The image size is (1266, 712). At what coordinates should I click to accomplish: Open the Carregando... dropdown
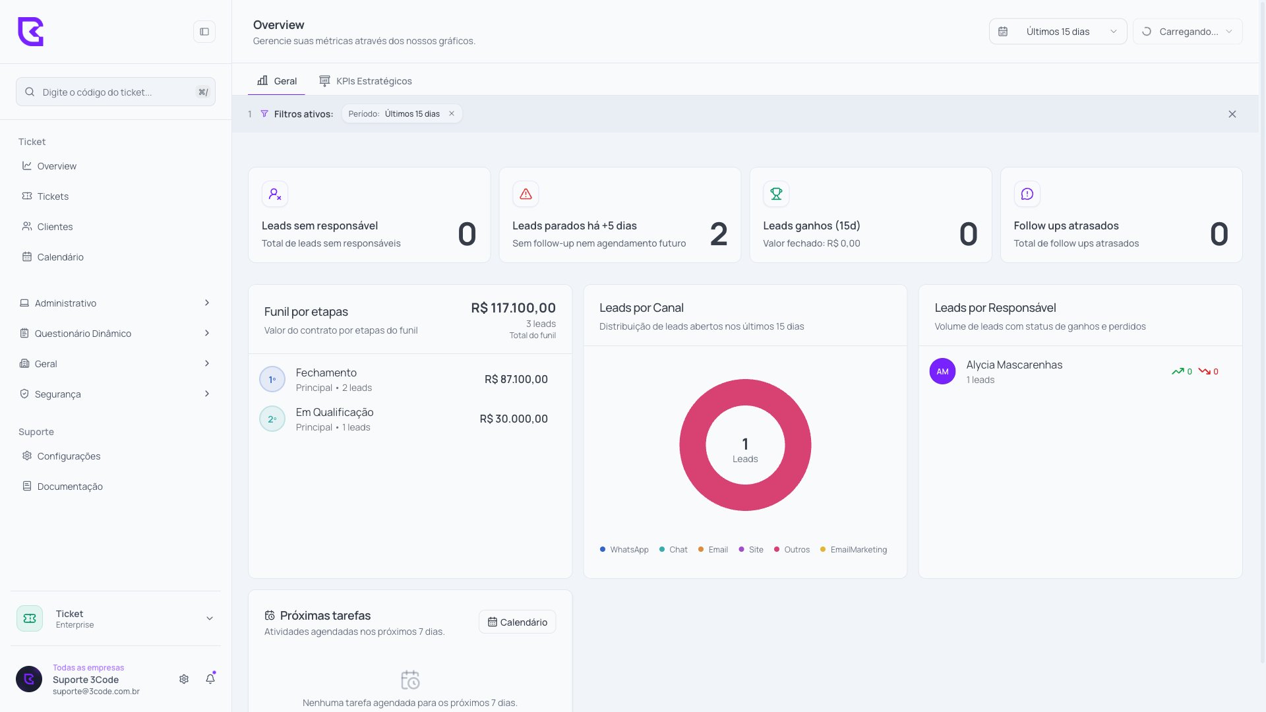tap(1188, 32)
